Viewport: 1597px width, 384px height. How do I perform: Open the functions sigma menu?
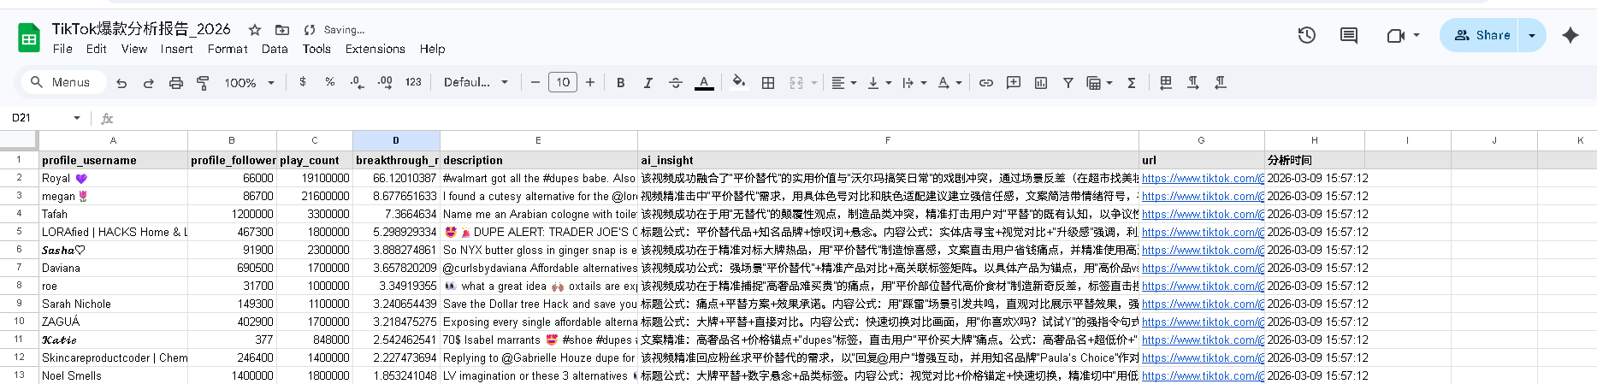pyautogui.click(x=1132, y=83)
